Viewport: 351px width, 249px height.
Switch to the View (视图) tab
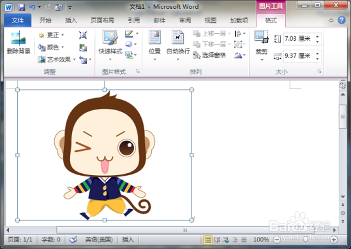coord(211,20)
